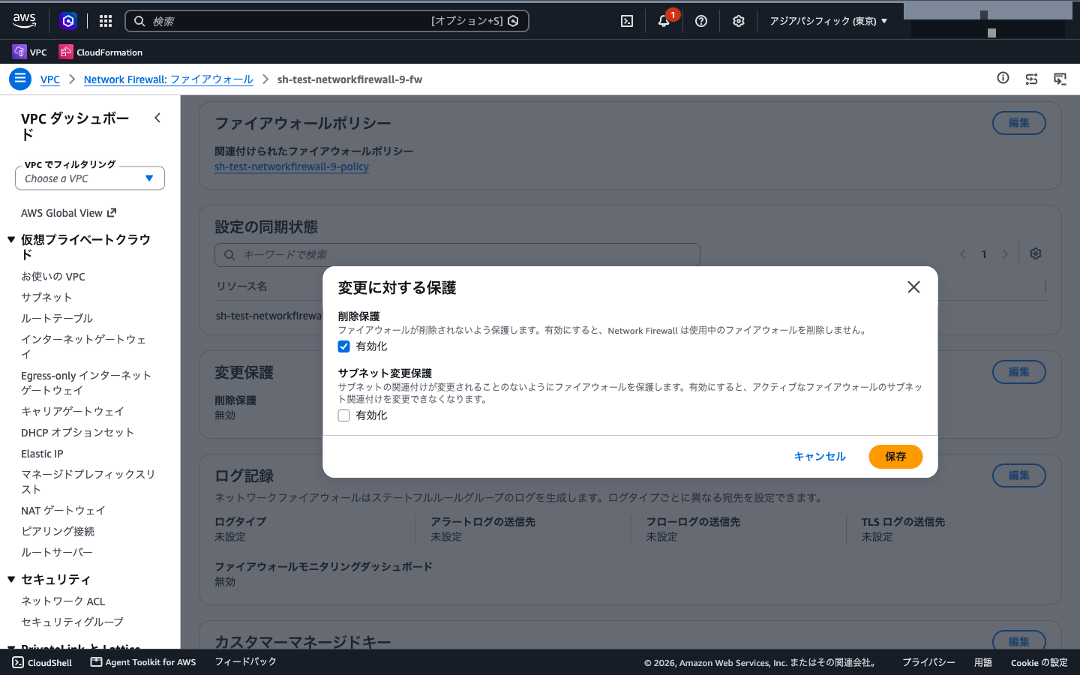
Task: Click the AWS logo home icon
Action: (24, 21)
